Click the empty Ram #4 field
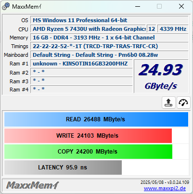This screenshot has width=193, height=194. [x=81, y=89]
